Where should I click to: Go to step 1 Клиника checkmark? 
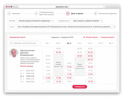[9, 14]
